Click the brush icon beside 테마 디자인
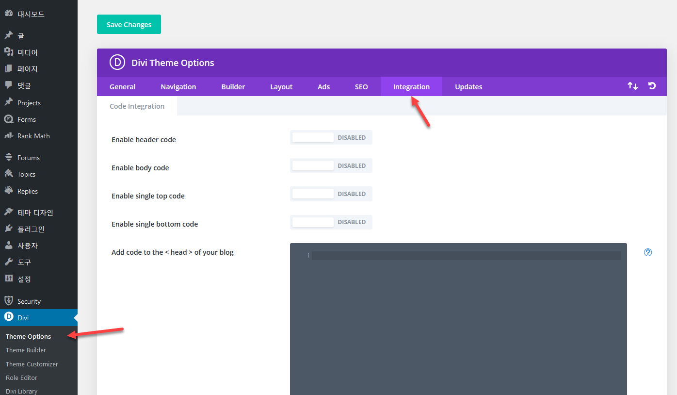The image size is (677, 395). click(9, 212)
